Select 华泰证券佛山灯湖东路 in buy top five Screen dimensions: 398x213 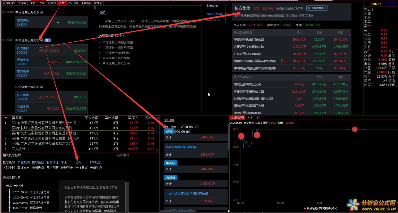[x=292, y=39]
